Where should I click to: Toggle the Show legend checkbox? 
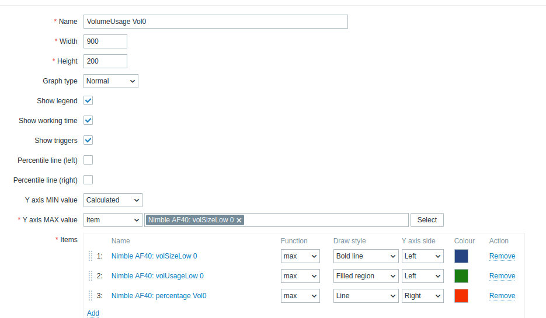(88, 100)
